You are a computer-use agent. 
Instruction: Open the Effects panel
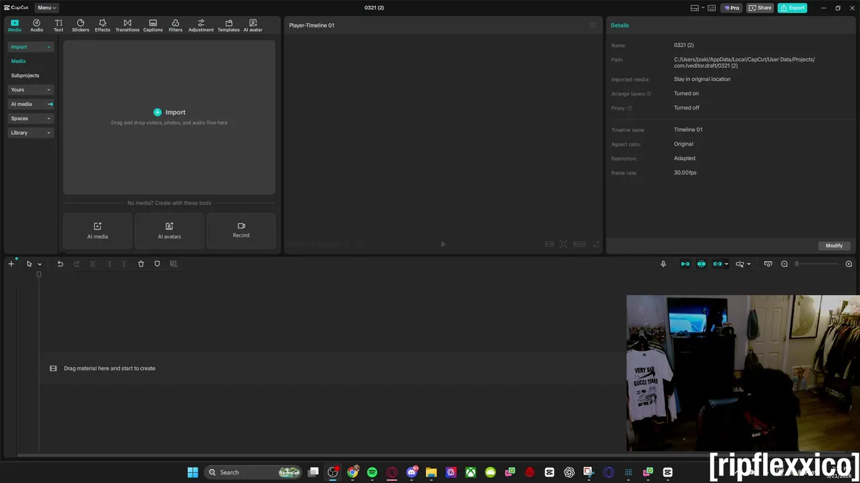pos(102,25)
